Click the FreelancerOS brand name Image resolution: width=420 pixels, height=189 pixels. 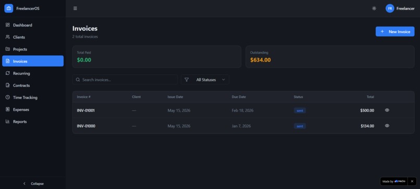point(28,8)
